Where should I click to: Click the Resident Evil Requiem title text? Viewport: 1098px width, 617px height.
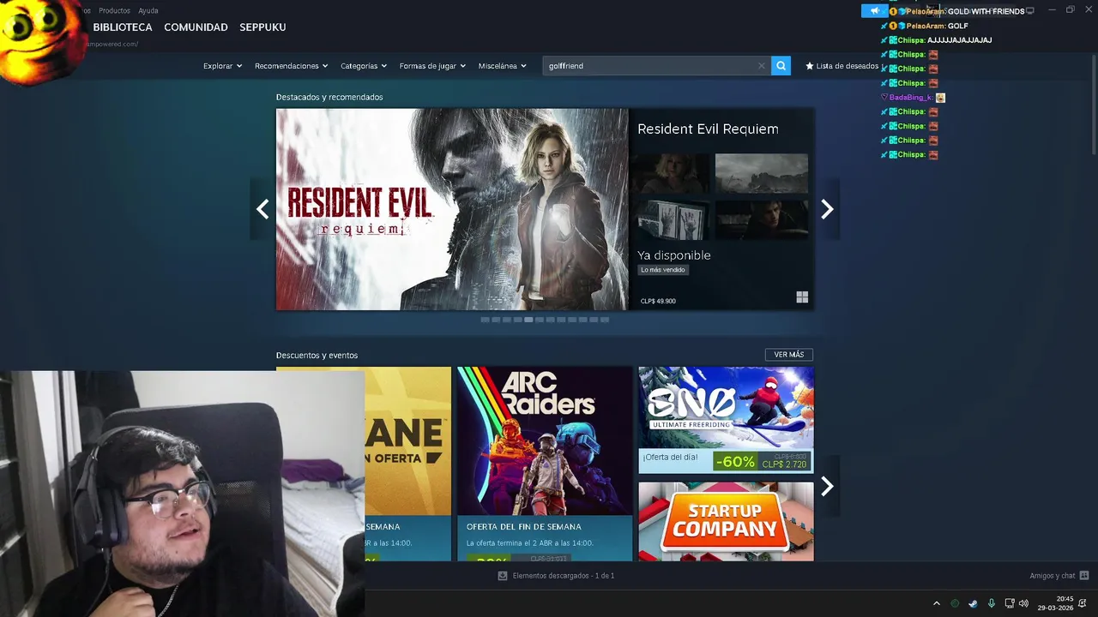[x=708, y=129]
